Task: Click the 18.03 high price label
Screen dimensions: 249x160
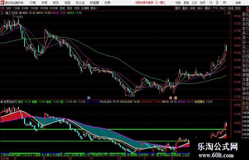Action: [x=19, y=17]
